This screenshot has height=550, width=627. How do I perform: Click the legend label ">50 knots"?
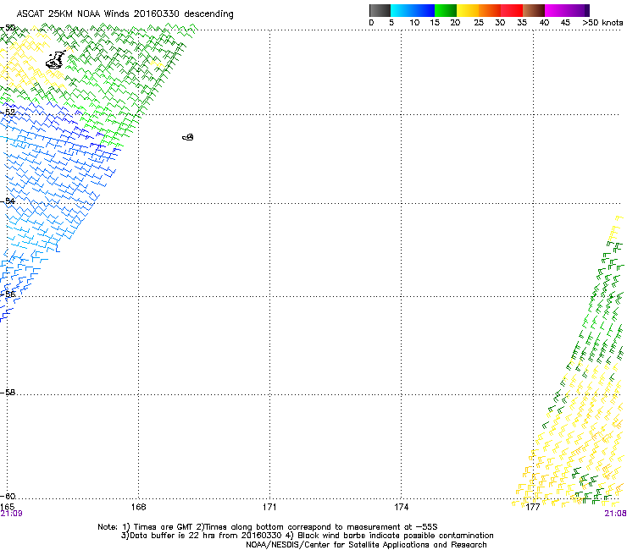(x=602, y=23)
